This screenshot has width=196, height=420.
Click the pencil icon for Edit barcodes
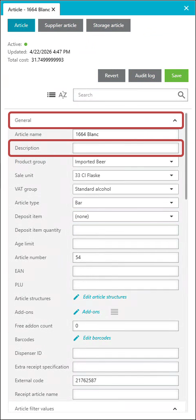tap(76, 338)
